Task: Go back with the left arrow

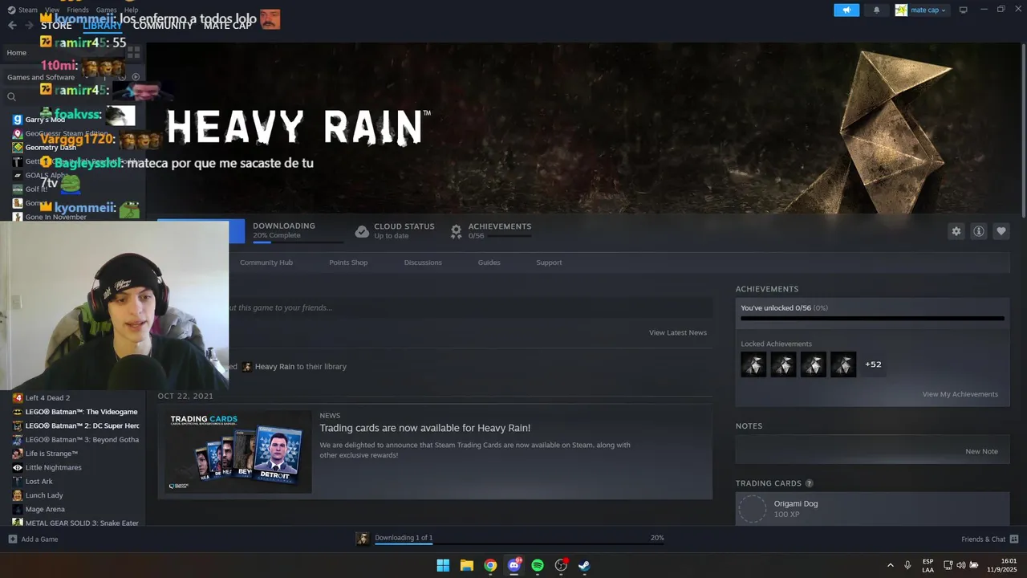Action: [x=12, y=25]
